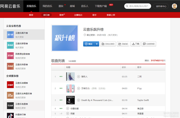Open the user avatar profile picture
The image size is (180, 118).
tap(174, 6)
